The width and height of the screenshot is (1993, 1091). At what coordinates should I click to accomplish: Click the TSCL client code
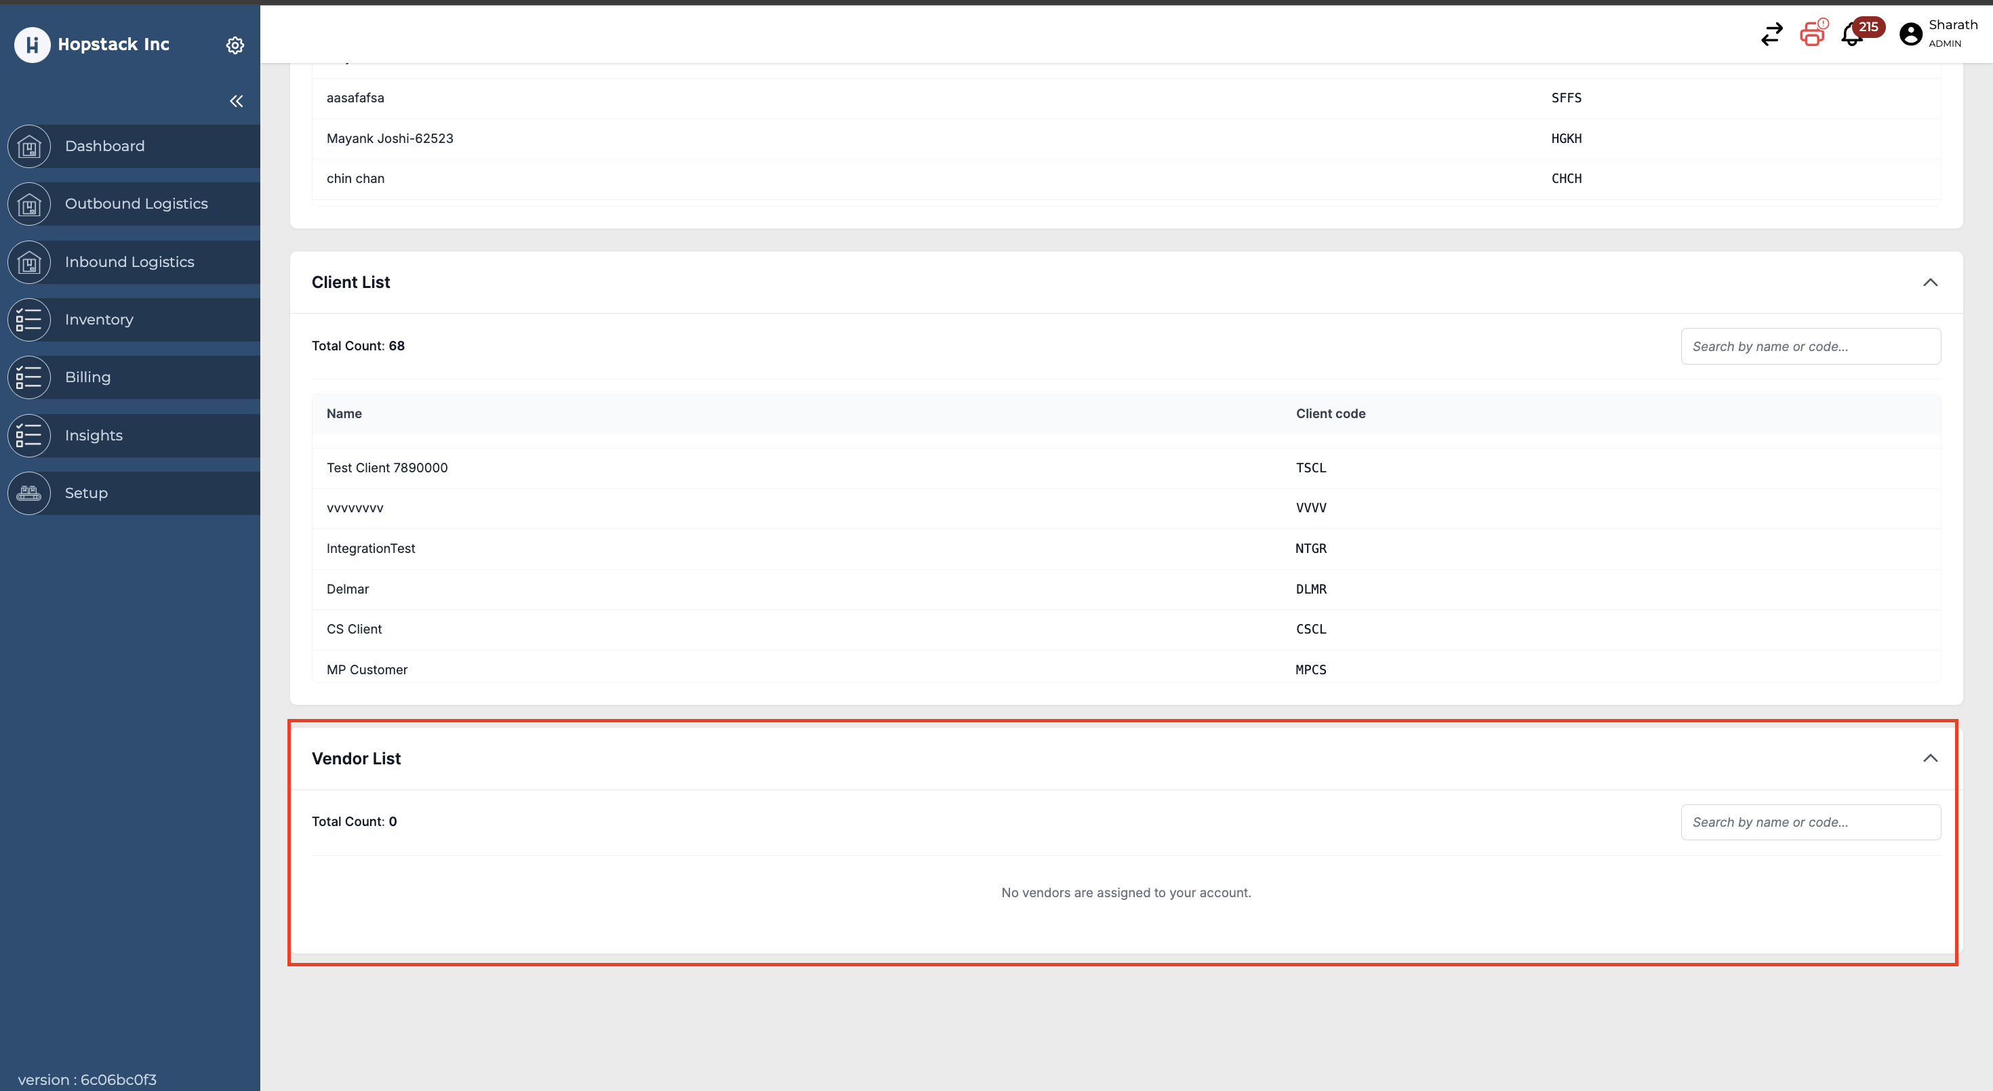(1310, 468)
